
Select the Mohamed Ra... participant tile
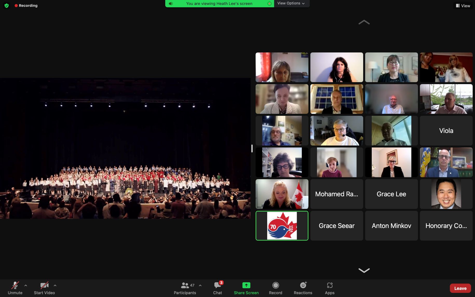click(337, 194)
